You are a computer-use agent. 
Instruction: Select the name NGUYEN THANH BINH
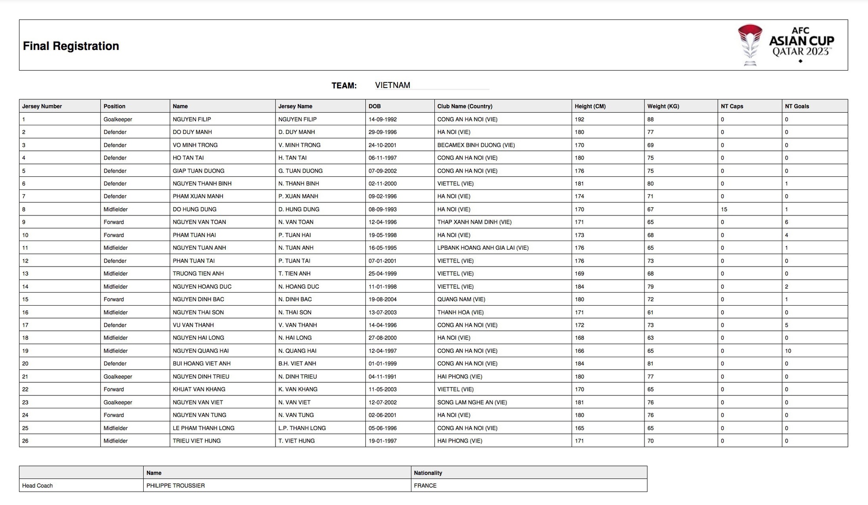pos(202,183)
